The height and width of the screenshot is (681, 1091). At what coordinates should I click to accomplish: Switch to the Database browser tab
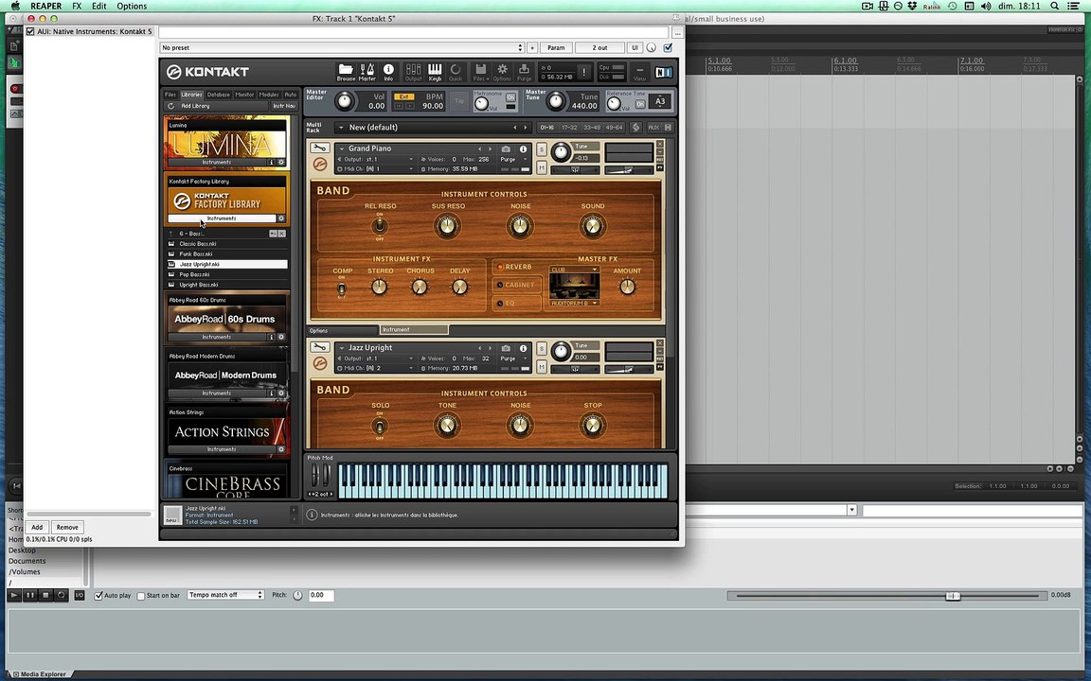click(x=219, y=94)
